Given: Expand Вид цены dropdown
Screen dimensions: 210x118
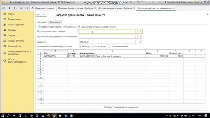Looking at the screenshot, I should [137, 42].
